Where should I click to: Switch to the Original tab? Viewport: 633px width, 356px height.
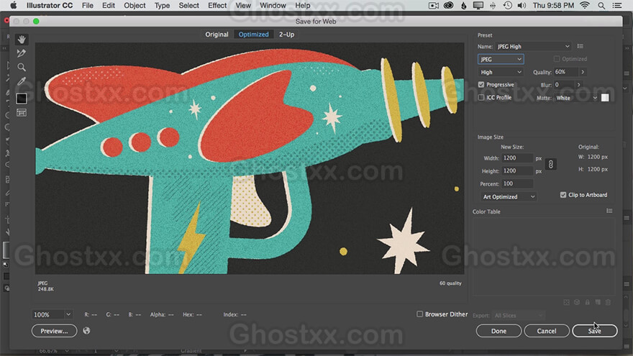point(217,35)
